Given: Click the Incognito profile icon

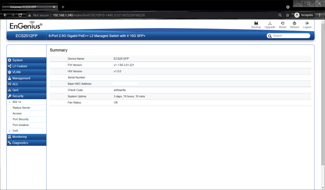Looking at the screenshot, I should pos(297,15).
